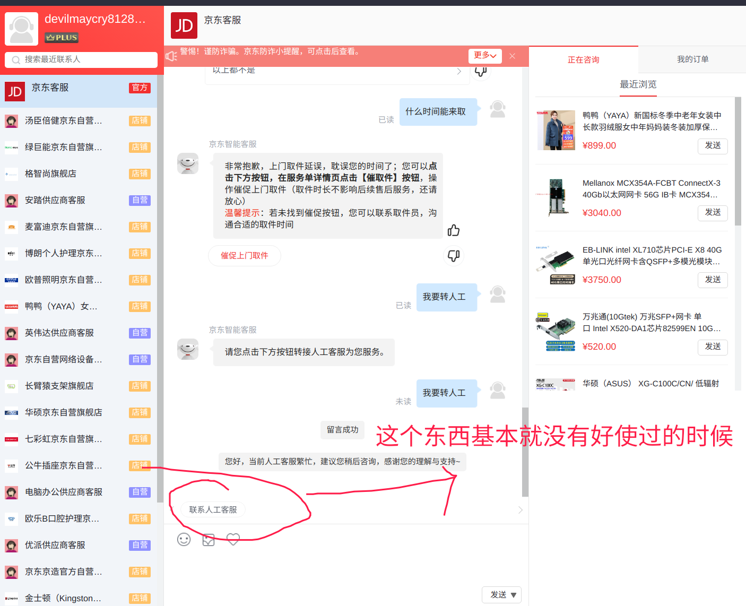Viewport: 746px width, 606px height.
Task: Open 华硕京东自营旗舰店 conversation
Action: click(x=79, y=413)
